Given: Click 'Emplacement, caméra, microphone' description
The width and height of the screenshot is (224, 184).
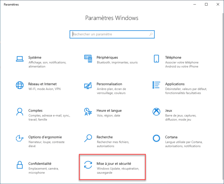Looking at the screenshot, I should pyautogui.click(x=44, y=171).
